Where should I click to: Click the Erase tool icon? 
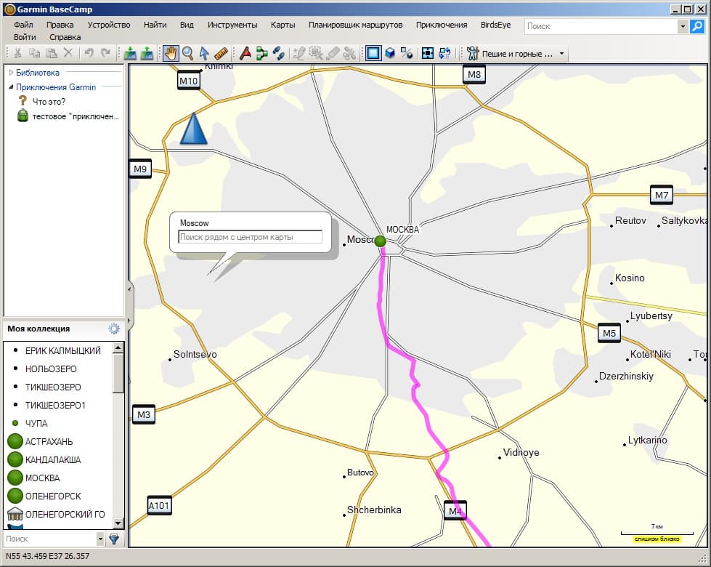point(333,53)
